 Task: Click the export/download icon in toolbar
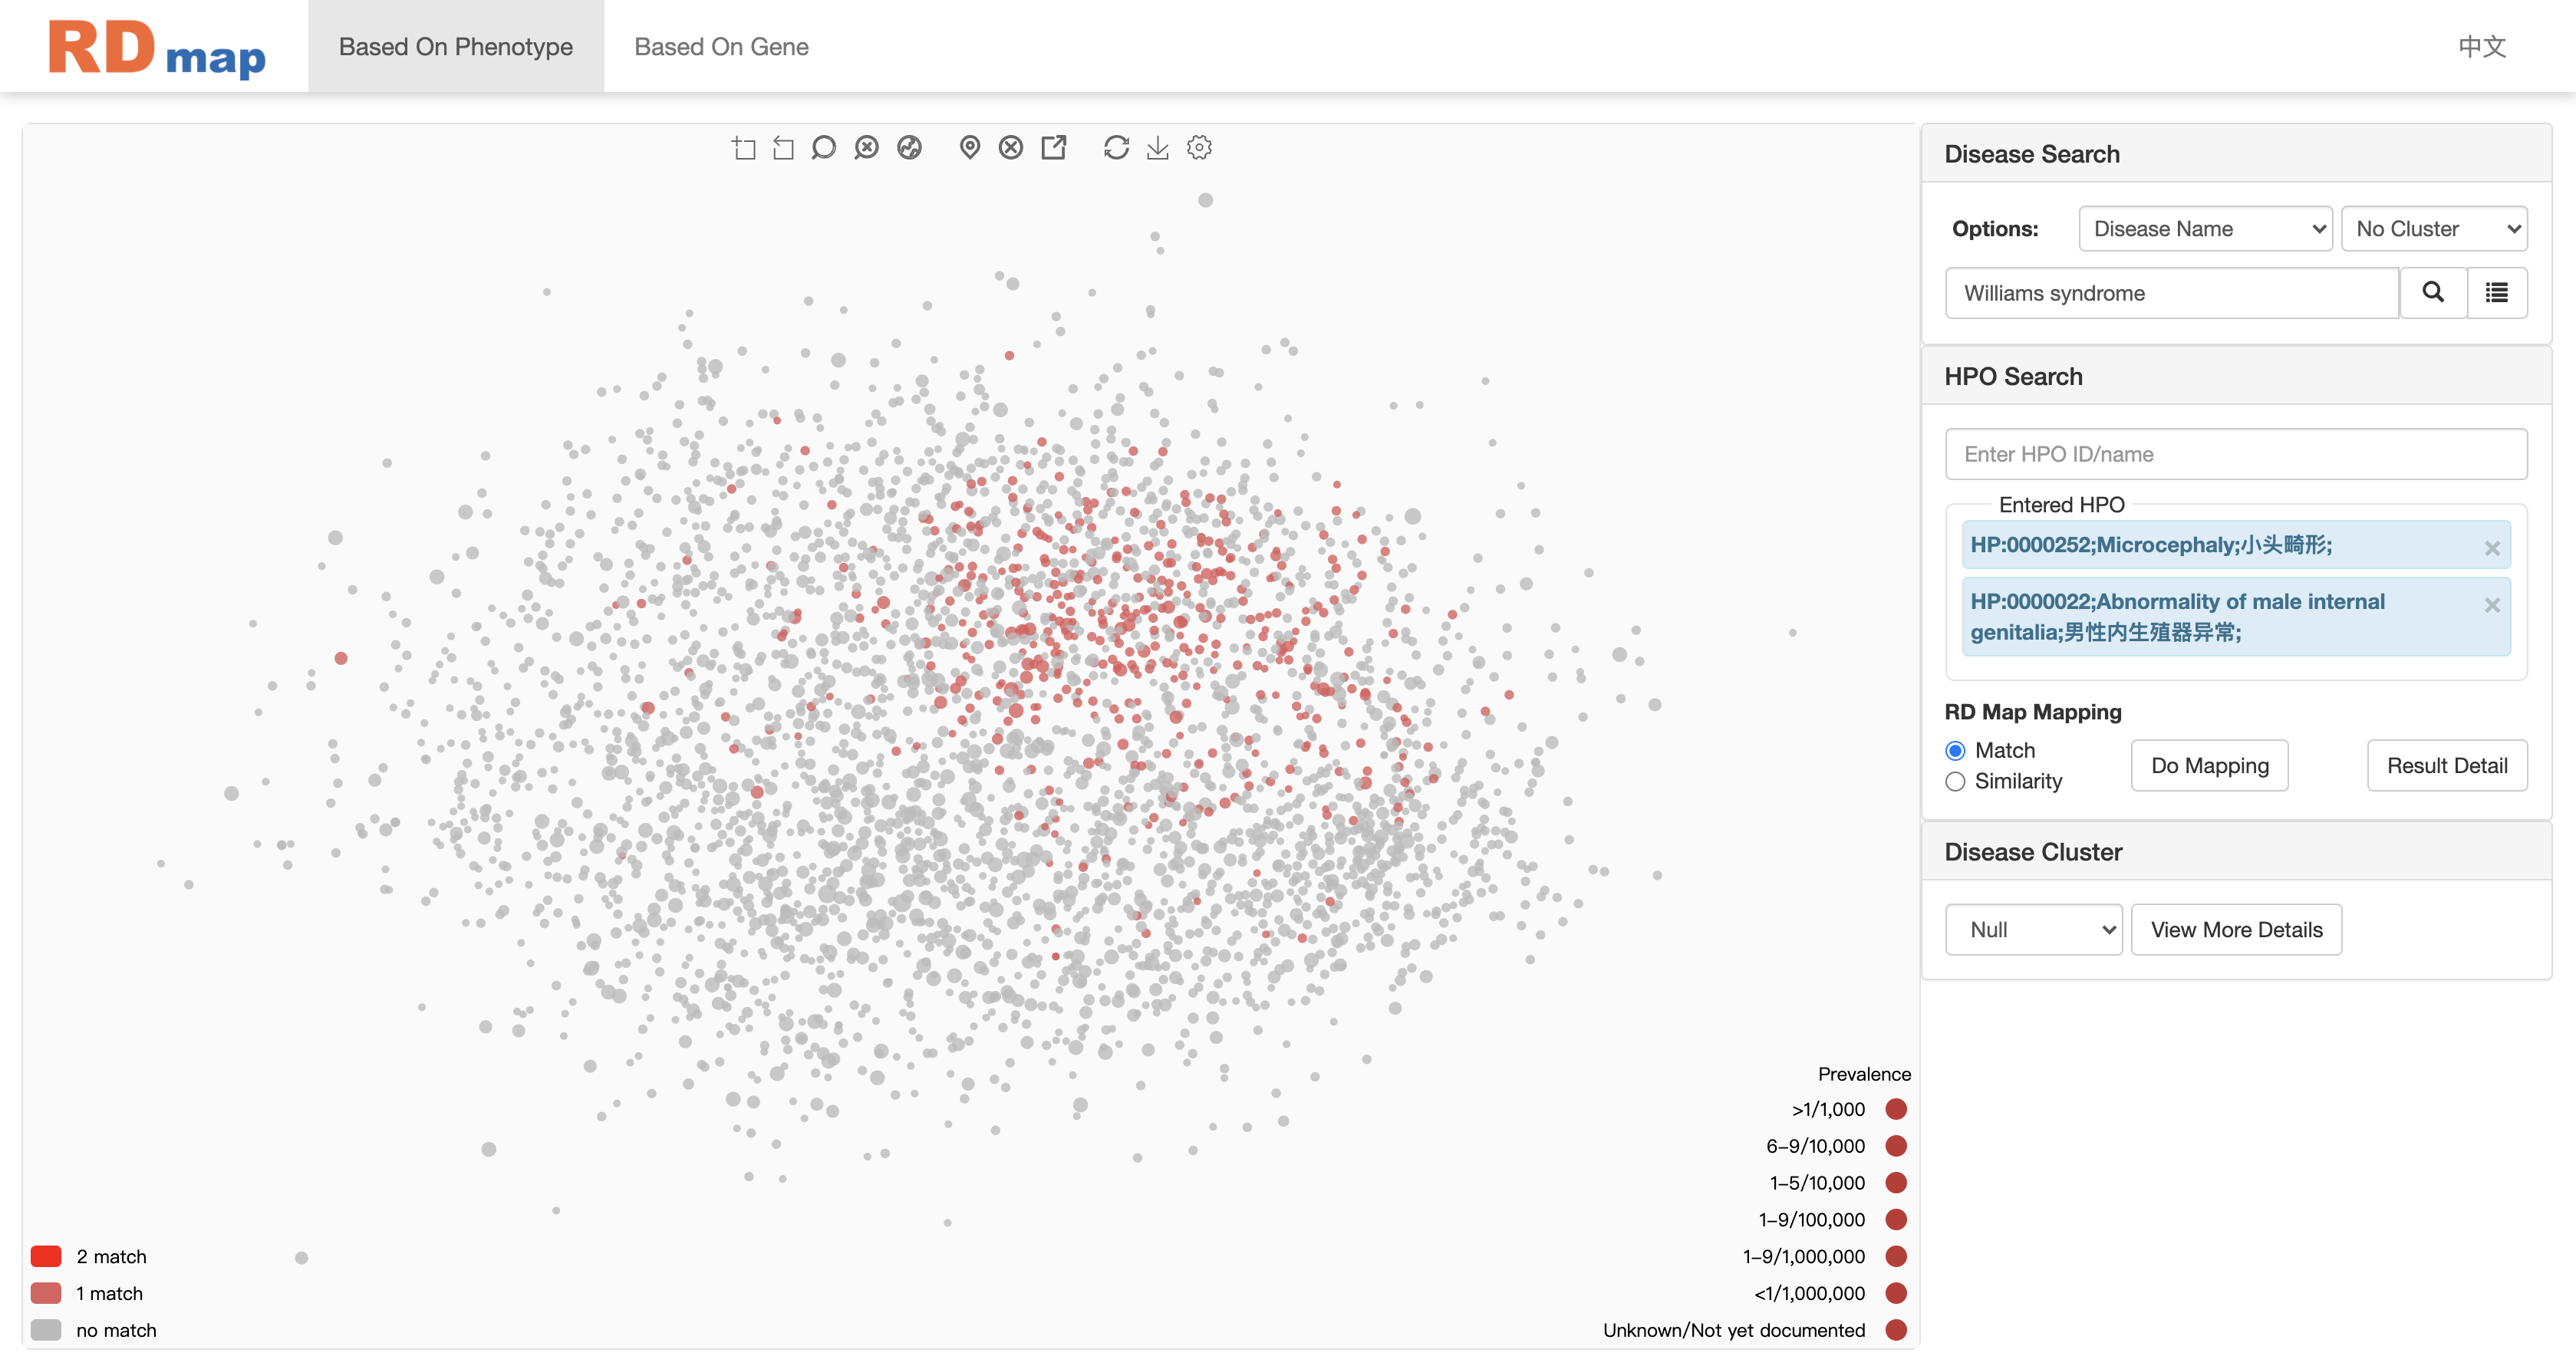click(x=1158, y=148)
